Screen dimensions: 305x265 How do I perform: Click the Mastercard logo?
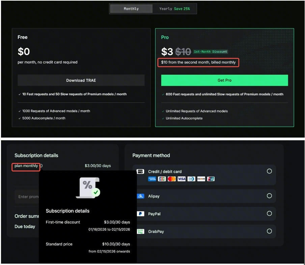point(172,179)
